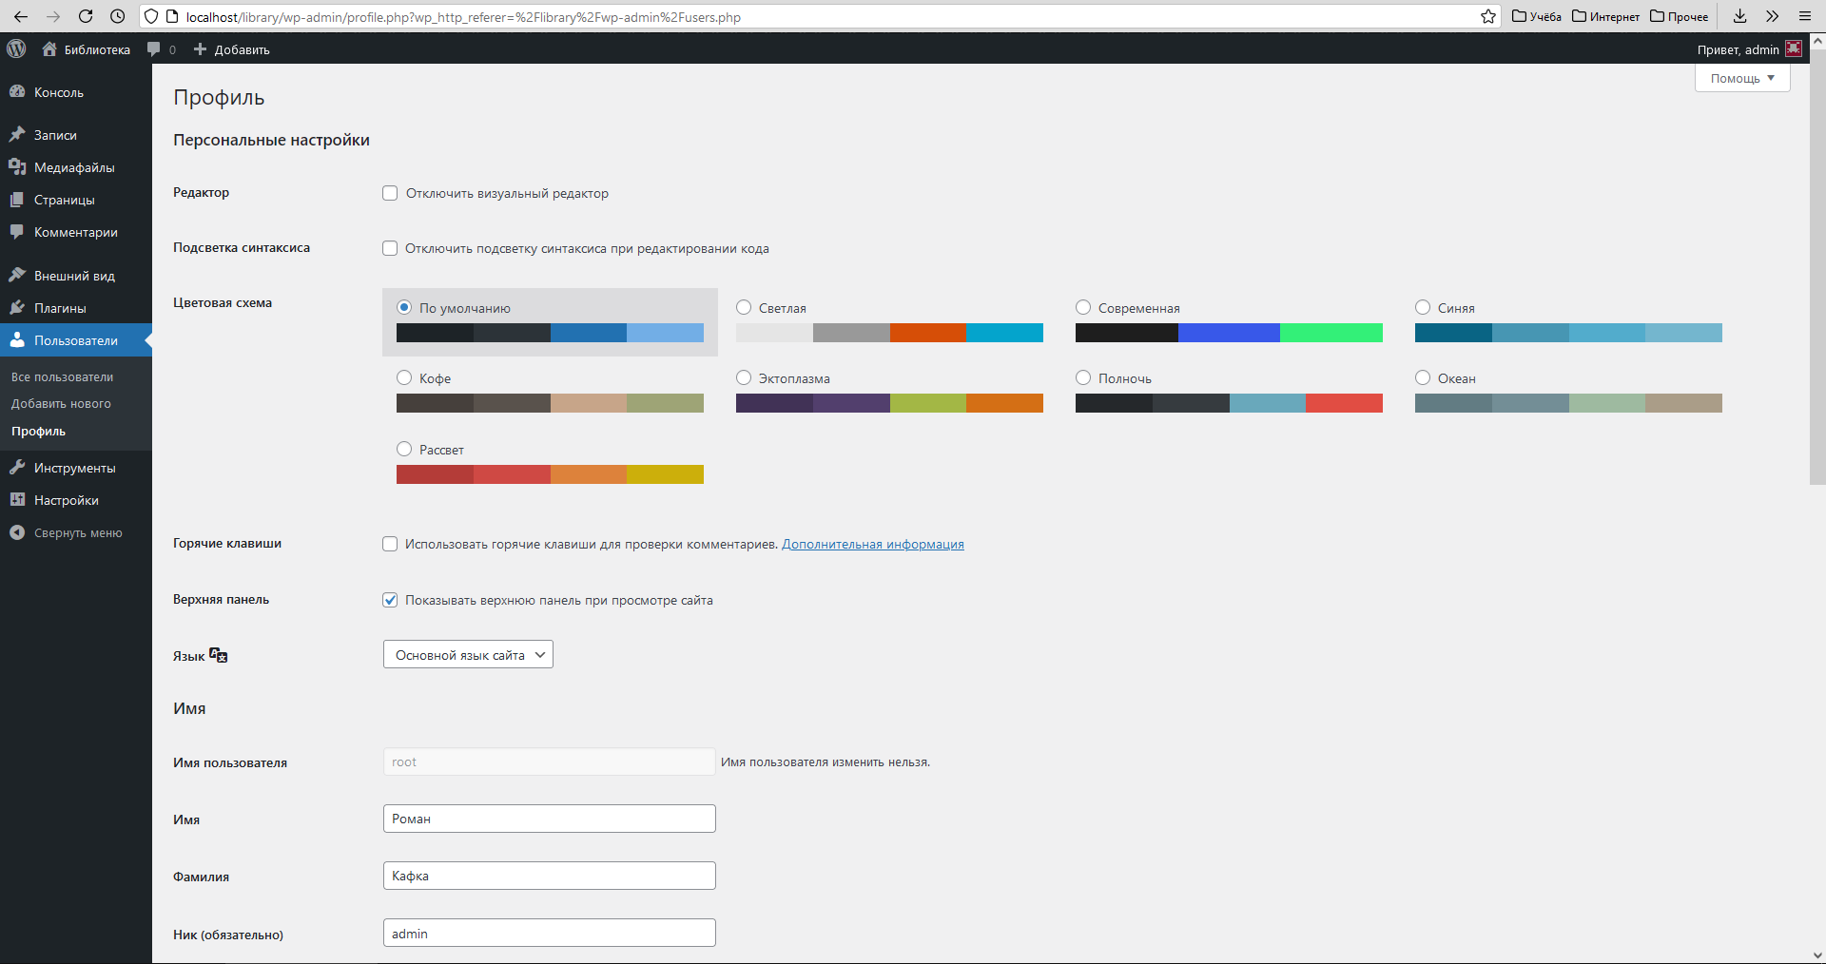Open the browser hamburger menu
1826x964 pixels.
[x=1805, y=16]
